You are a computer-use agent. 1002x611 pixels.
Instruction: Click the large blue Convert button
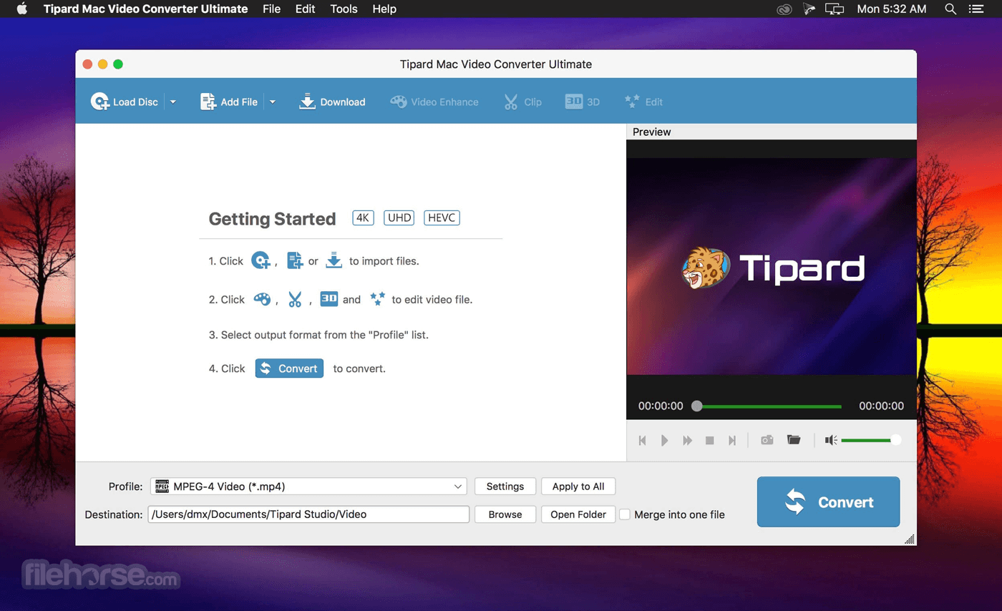click(828, 502)
